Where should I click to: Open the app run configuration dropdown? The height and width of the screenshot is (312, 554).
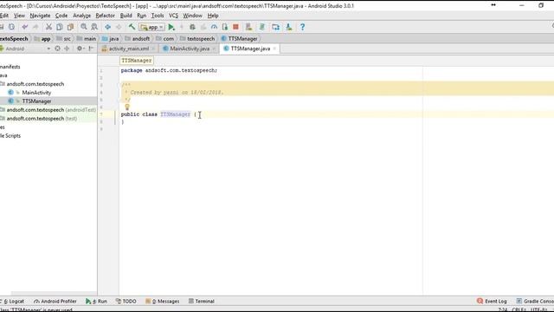click(152, 27)
